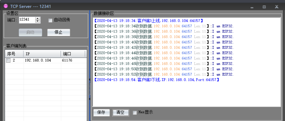Toggle the Hex显示 checkbox
Viewport: 285px width, 121px height.
135,113
